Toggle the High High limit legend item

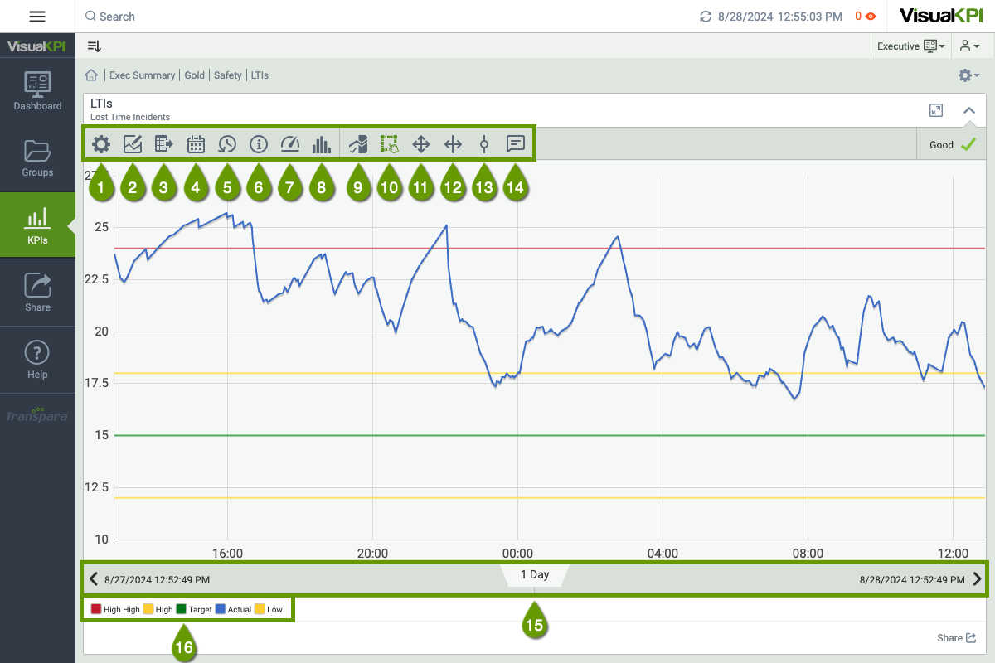[115, 610]
